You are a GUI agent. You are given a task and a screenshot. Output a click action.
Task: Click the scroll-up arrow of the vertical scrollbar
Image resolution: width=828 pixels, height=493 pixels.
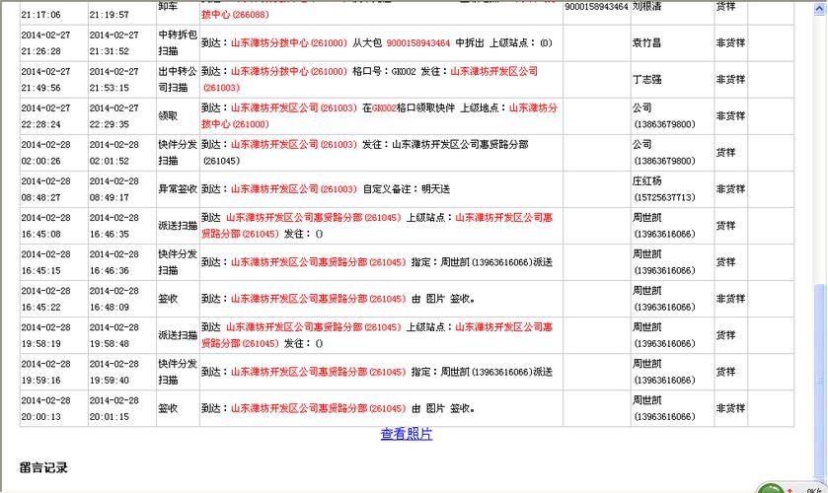818,6
